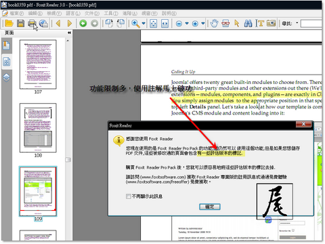Select the yellow arrow annotation selection tool
The height and width of the screenshot is (244, 325).
pos(237,23)
